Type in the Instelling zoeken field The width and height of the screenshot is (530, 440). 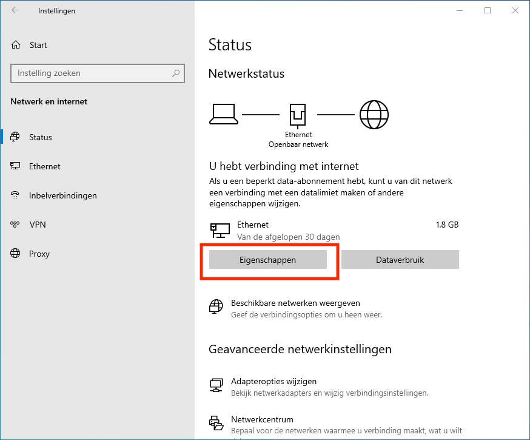(x=91, y=73)
